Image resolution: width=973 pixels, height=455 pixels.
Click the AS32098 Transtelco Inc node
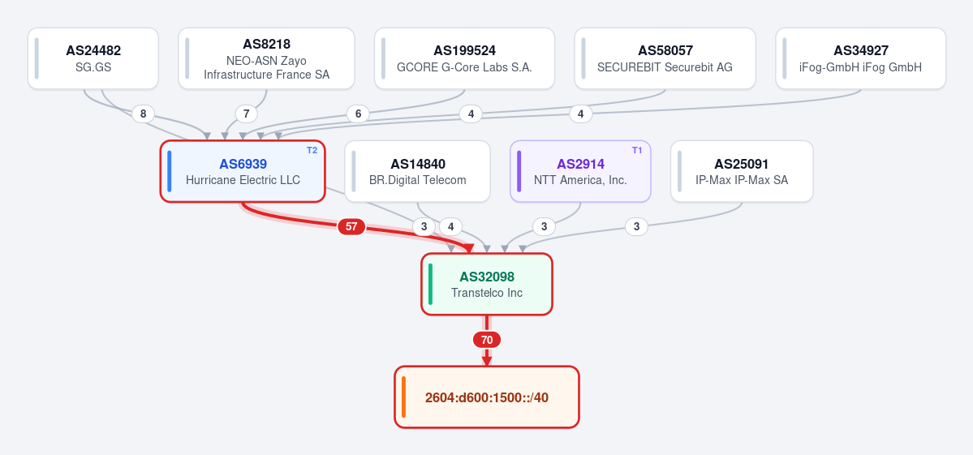(x=487, y=284)
